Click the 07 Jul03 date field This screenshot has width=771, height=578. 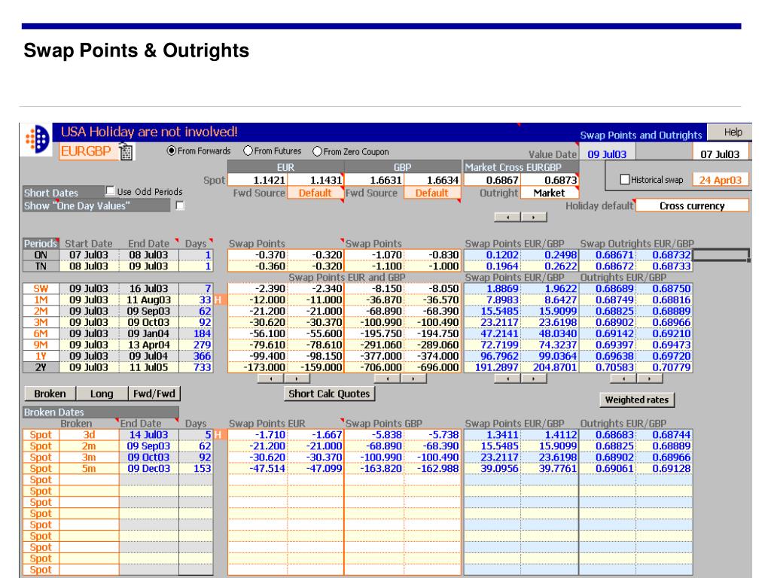coord(720,154)
